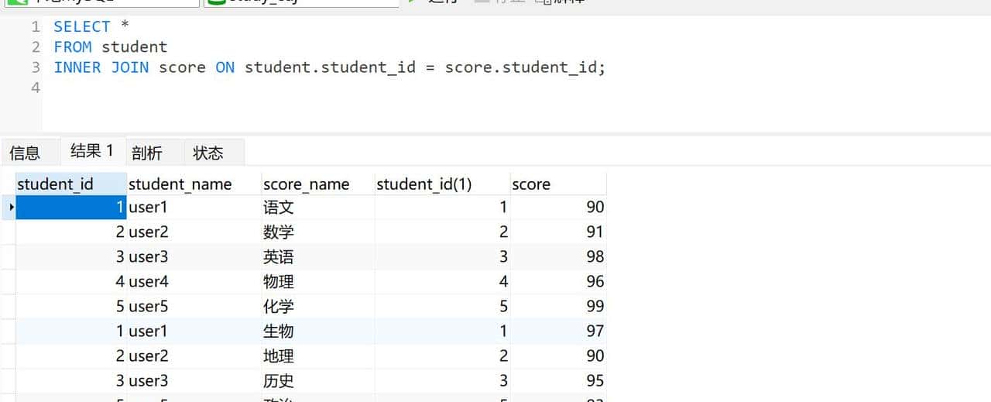The image size is (991, 402).
Task: Select the 历史 cell in score_name
Action: click(279, 380)
